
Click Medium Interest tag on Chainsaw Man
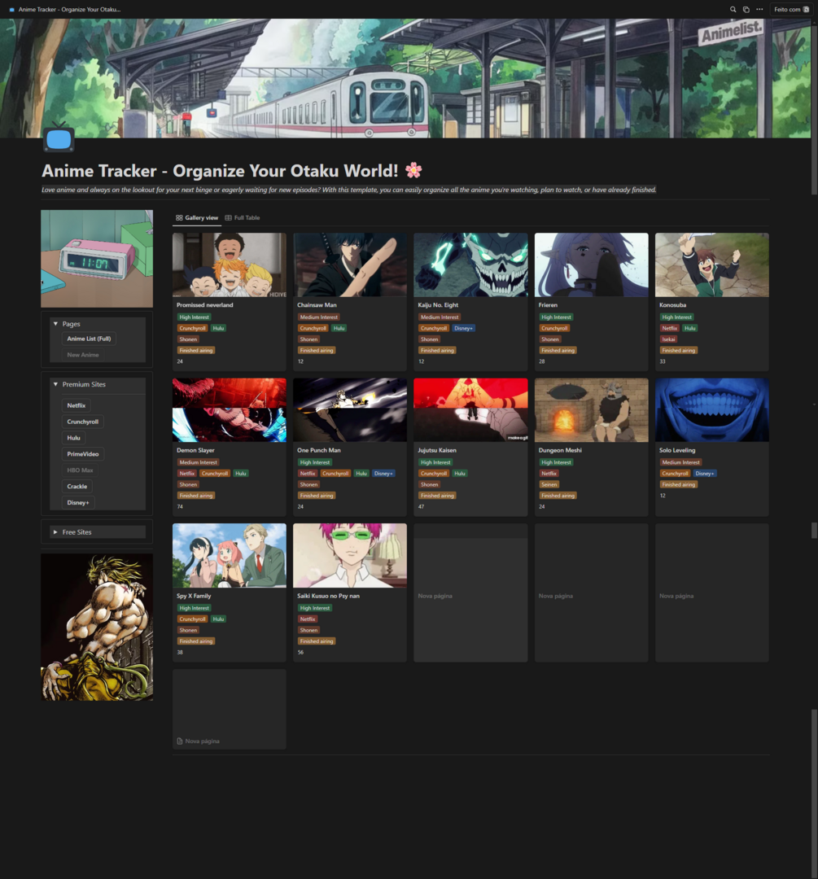tap(319, 317)
